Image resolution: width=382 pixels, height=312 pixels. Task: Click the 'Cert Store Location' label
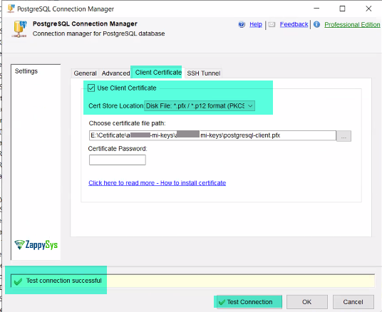click(x=116, y=106)
